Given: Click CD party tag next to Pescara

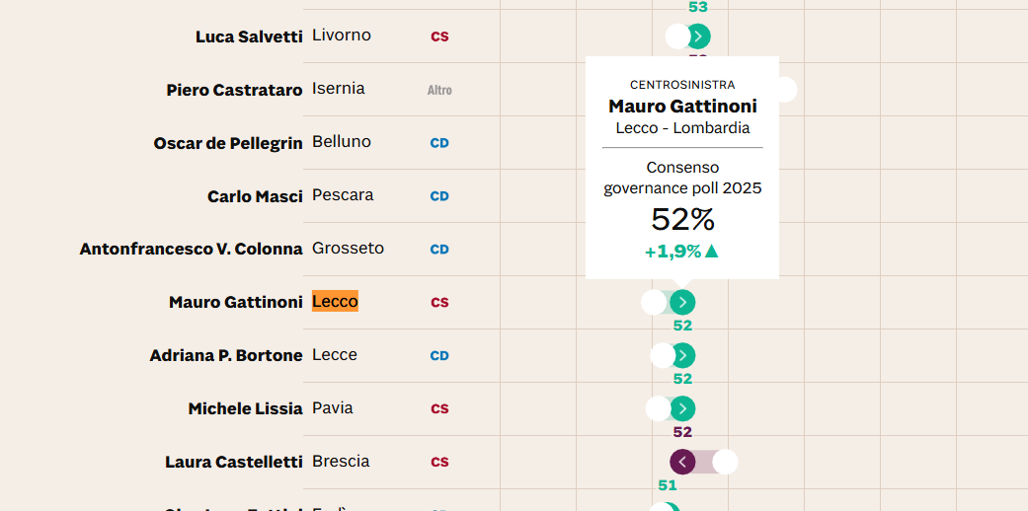Looking at the screenshot, I should 439,196.
